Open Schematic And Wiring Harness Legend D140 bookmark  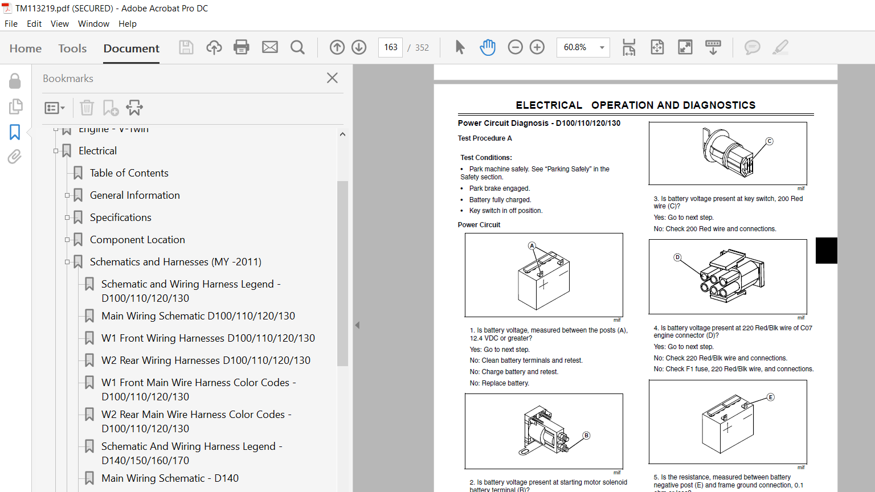[x=192, y=453]
